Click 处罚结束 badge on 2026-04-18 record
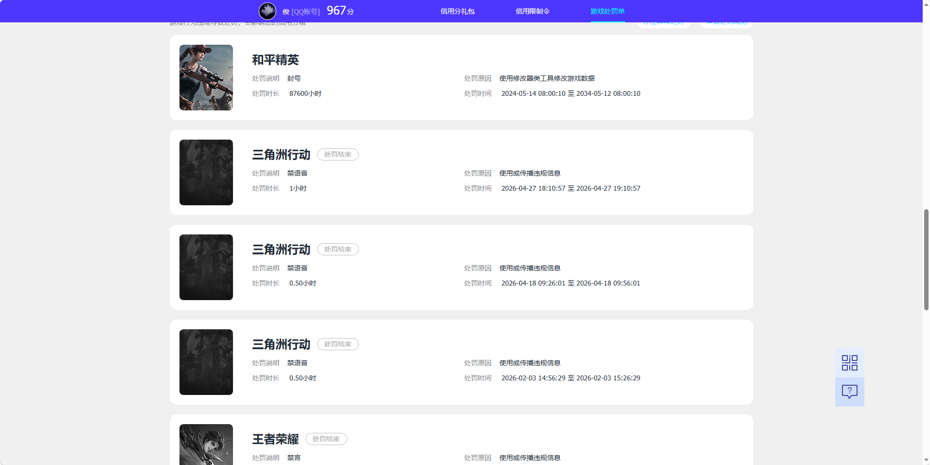The image size is (930, 465). 338,249
